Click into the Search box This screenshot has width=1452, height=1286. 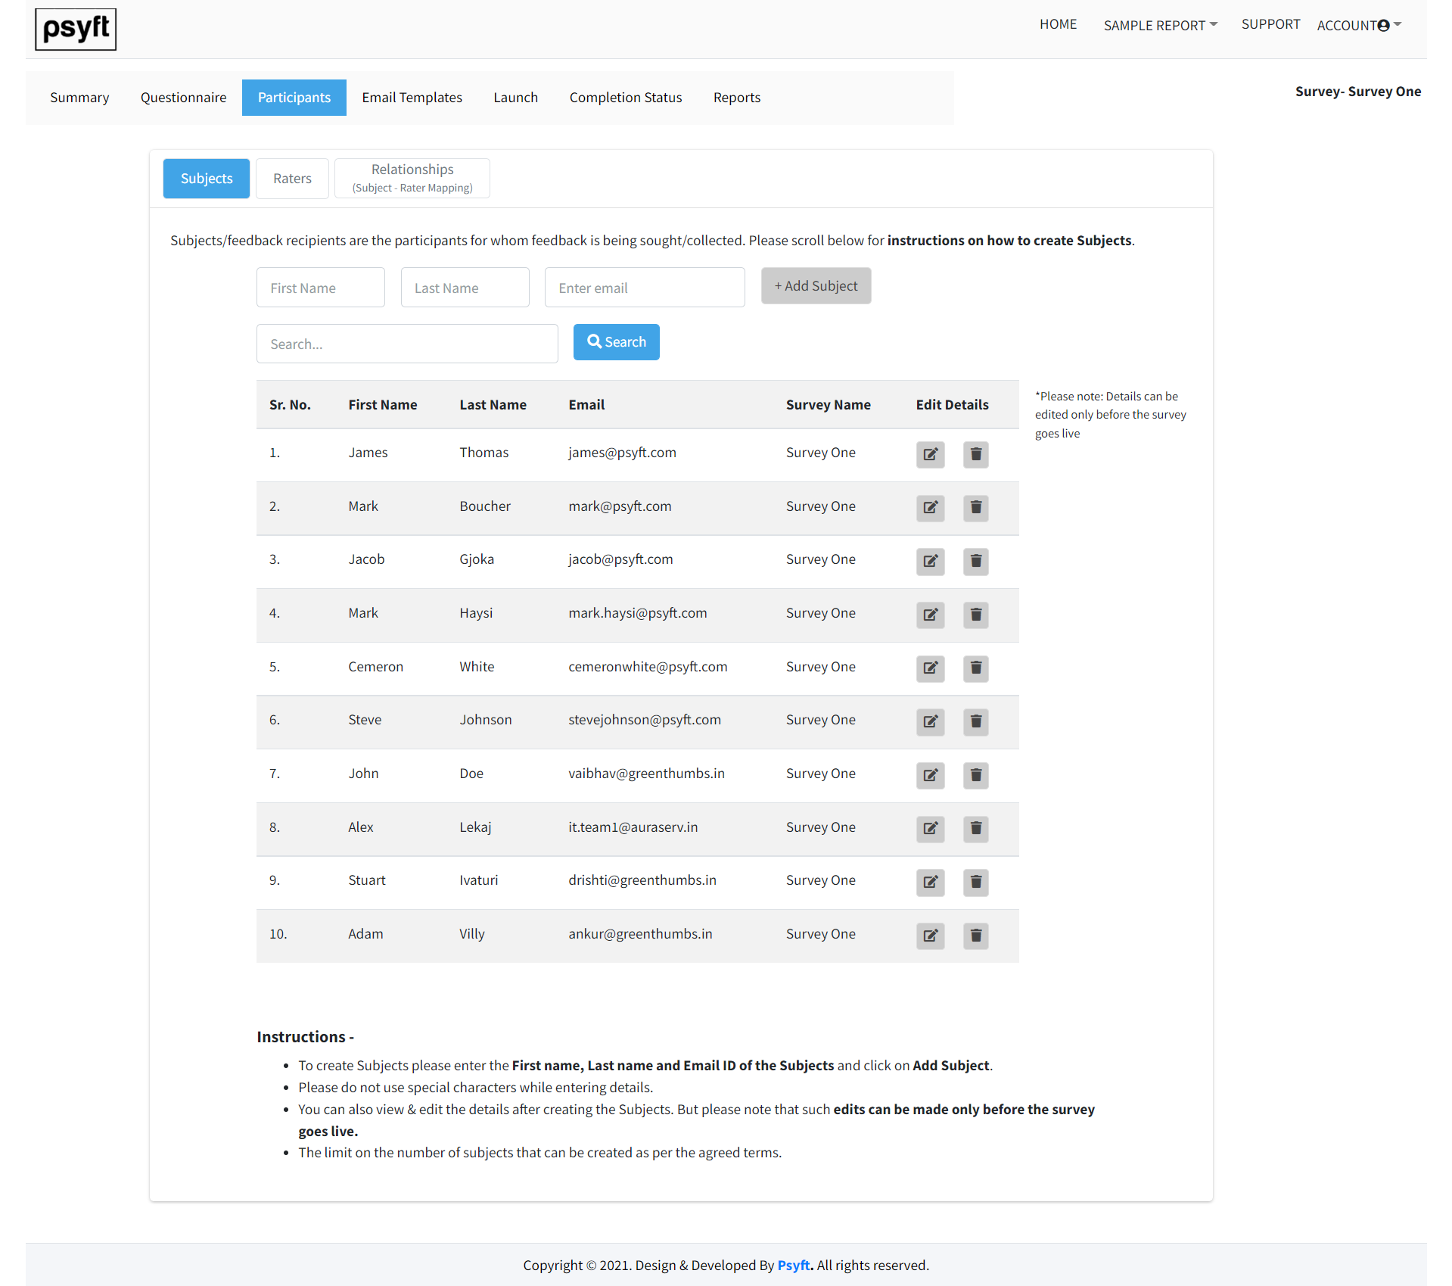point(407,344)
